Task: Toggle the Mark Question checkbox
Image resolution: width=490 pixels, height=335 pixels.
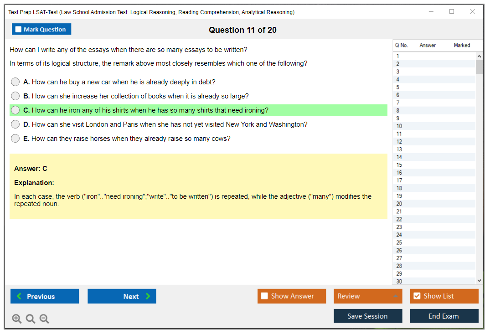Action: click(x=19, y=30)
